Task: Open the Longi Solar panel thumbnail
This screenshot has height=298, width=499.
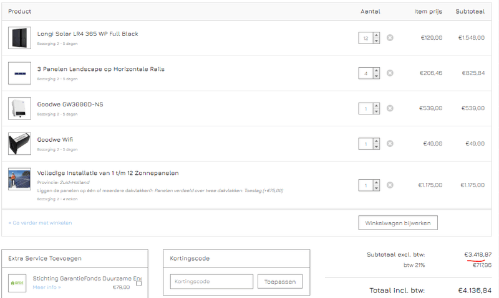Action: tap(19, 38)
